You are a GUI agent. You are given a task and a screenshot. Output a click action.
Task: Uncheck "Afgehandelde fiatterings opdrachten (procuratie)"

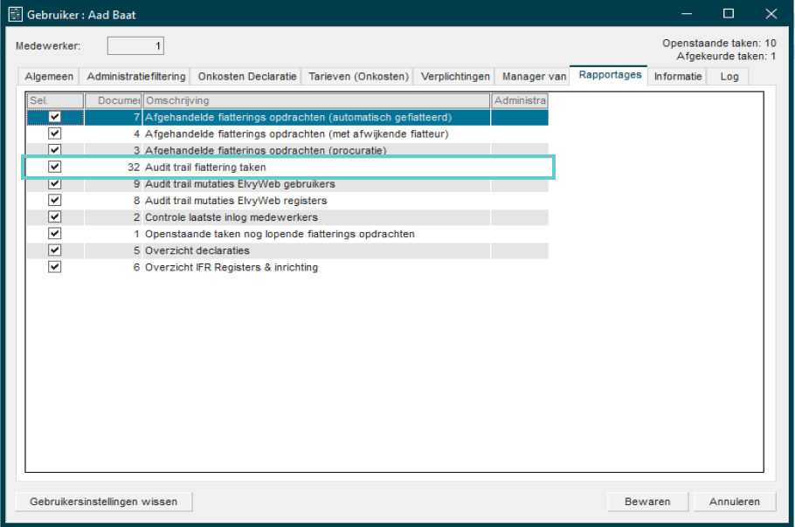coord(54,150)
